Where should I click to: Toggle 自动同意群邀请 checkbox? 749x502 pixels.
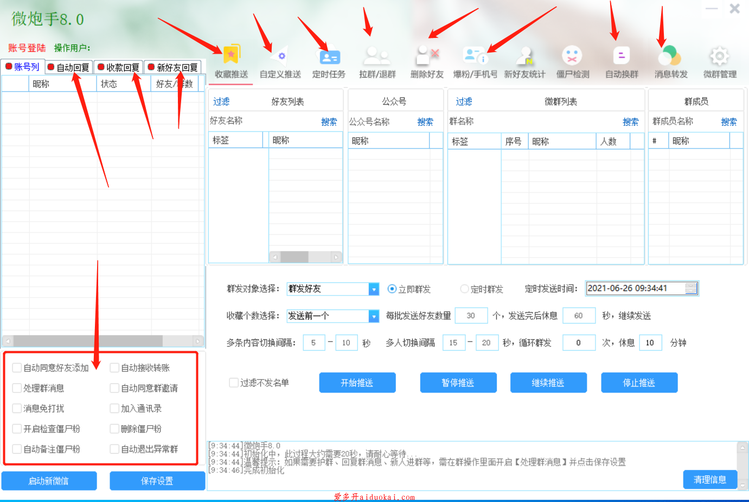[x=114, y=388]
